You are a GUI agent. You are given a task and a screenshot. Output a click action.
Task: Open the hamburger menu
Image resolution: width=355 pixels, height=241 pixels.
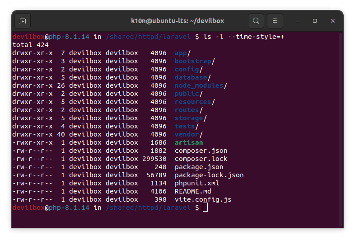(x=275, y=21)
